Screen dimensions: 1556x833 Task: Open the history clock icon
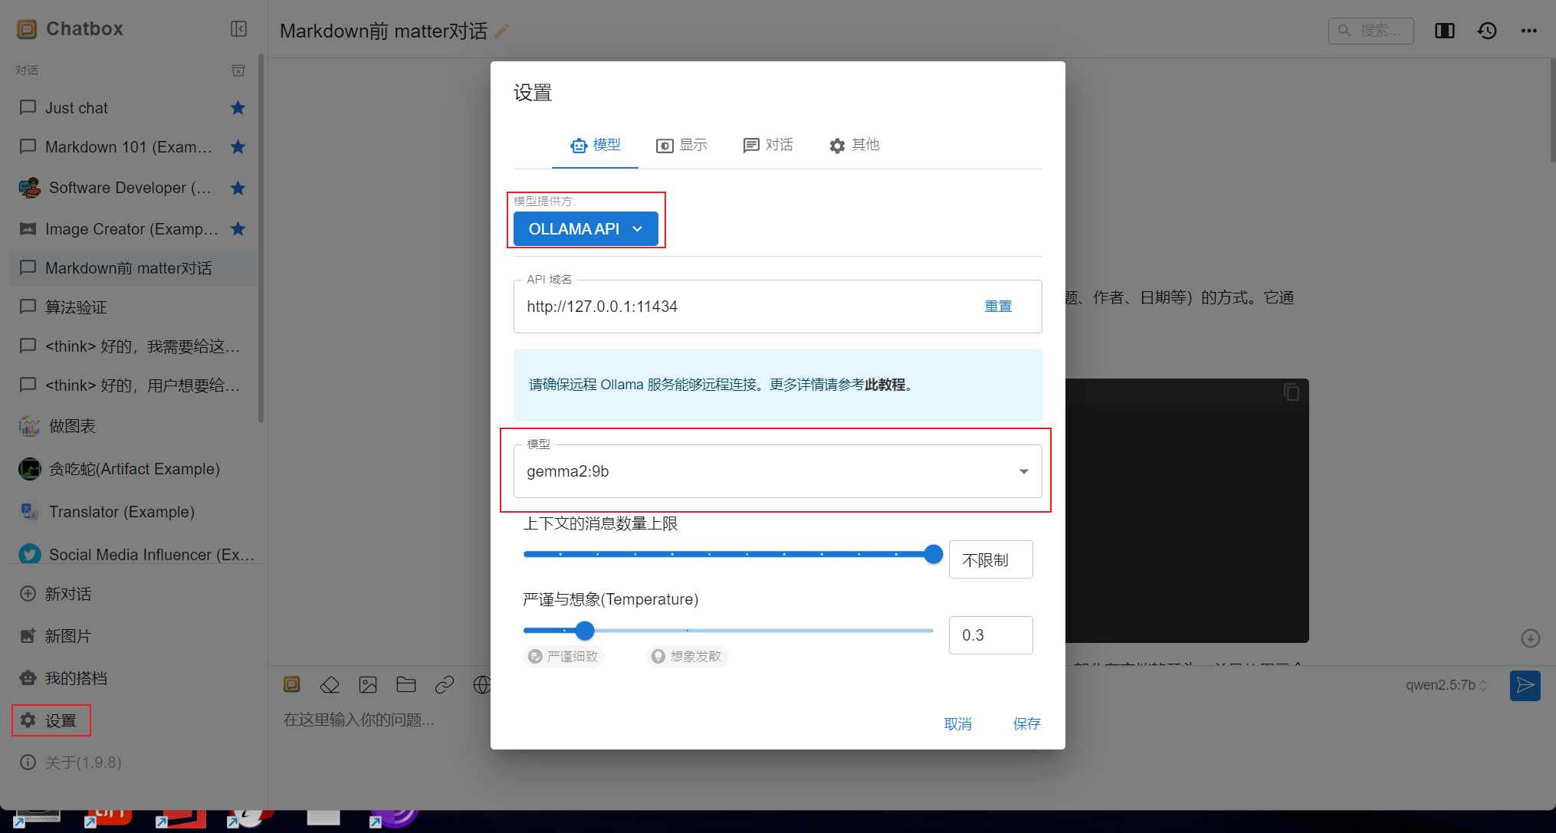(1487, 31)
